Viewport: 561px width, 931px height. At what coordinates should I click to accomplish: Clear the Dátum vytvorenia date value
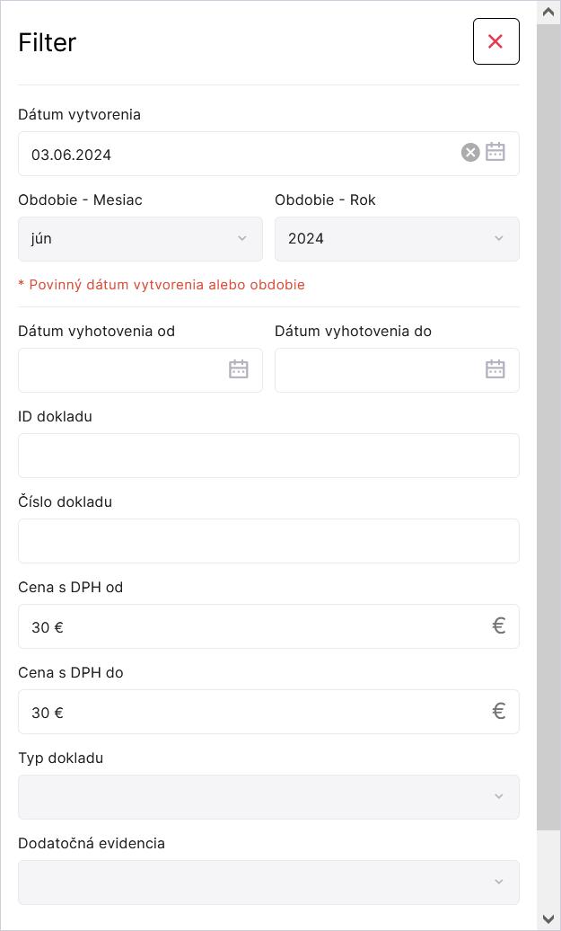[470, 153]
